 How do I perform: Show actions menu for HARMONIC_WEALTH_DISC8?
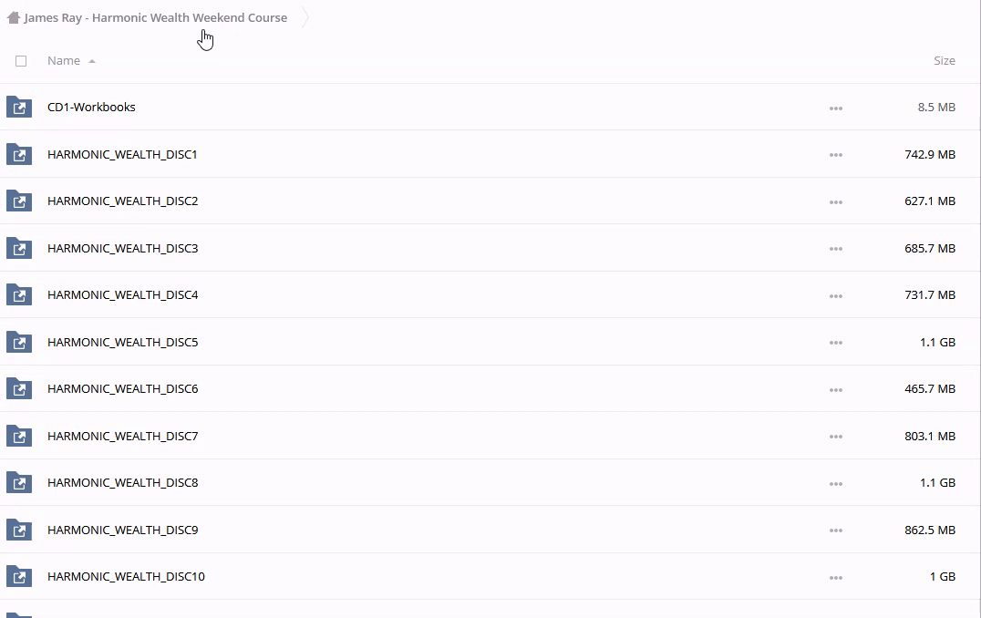[x=835, y=483]
